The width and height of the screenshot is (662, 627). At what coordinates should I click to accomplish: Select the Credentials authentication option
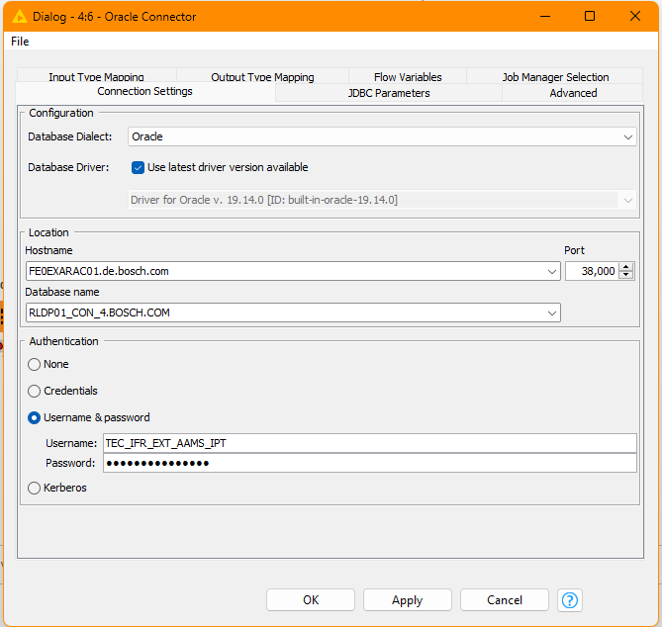pos(35,391)
